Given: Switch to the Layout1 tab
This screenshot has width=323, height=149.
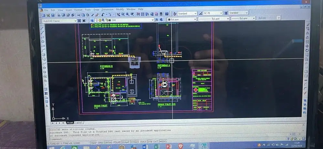Looking at the screenshot, I should 79,123.
